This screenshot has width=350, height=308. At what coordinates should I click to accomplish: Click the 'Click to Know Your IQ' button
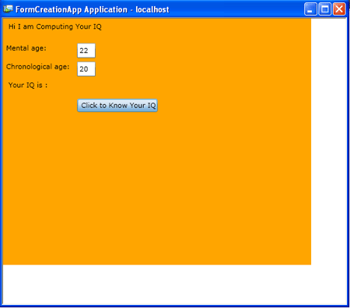pyautogui.click(x=117, y=106)
